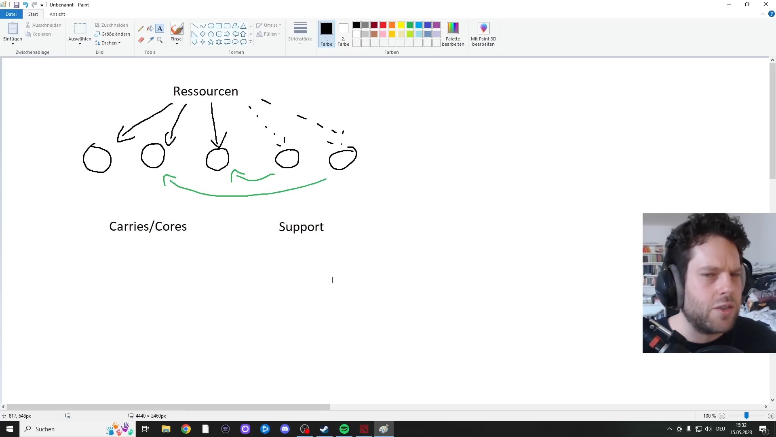Select the Pencil tool

[x=141, y=29]
